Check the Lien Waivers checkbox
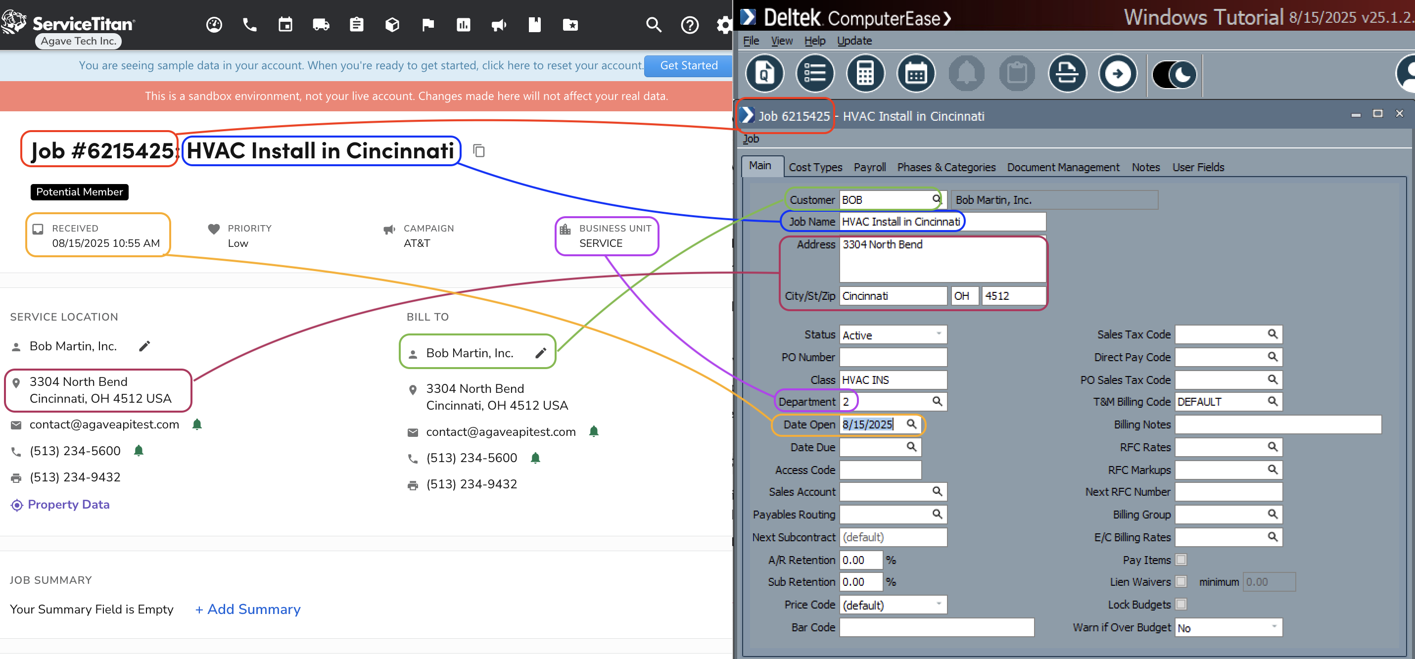Screen dimensions: 1415x659 (x=1181, y=581)
